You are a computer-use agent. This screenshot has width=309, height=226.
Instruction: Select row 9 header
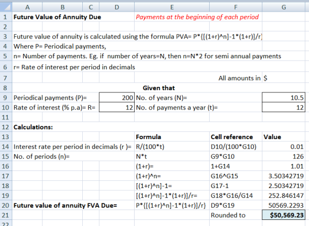(x=6, y=97)
